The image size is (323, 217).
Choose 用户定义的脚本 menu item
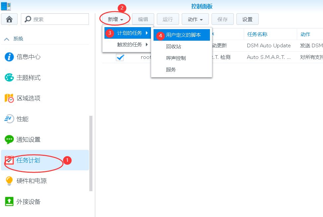point(183,35)
